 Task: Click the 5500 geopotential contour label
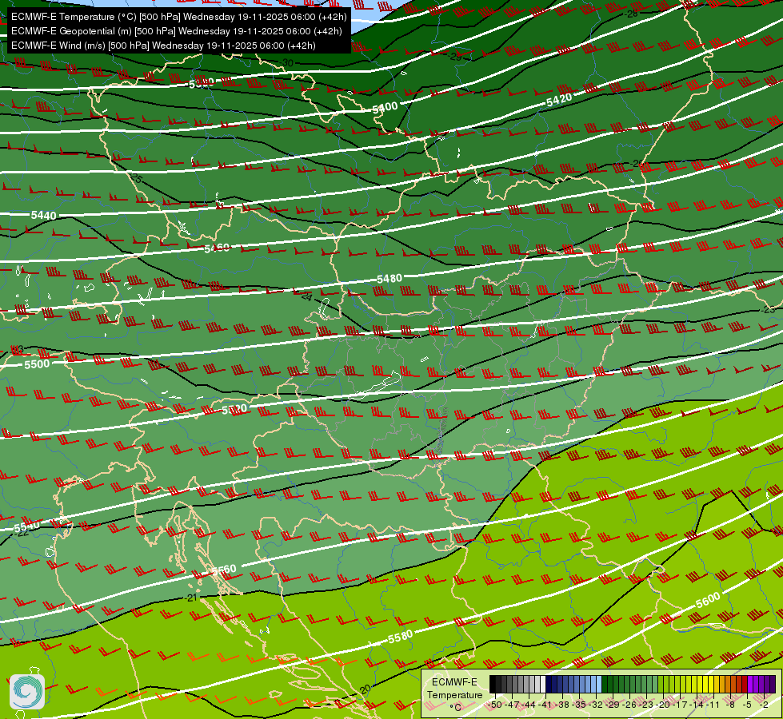37,364
